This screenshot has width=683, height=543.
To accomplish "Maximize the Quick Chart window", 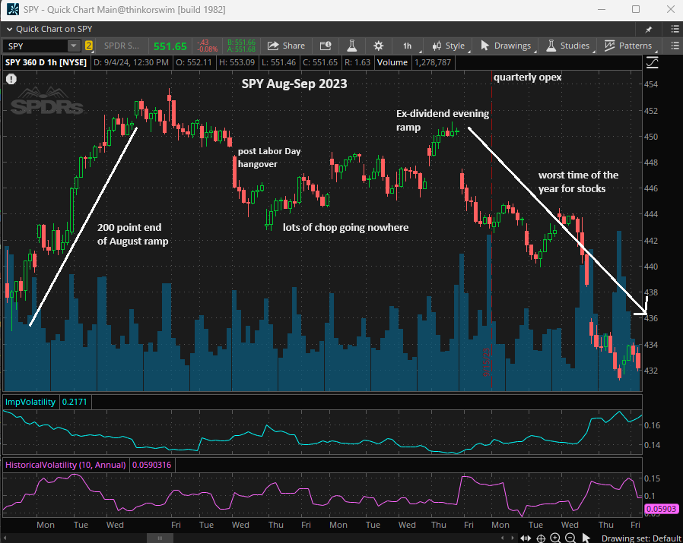I will [636, 9].
